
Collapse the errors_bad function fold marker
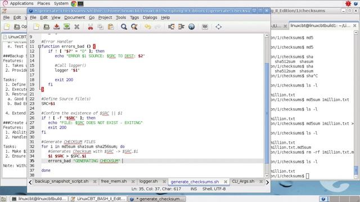coord(39,46)
